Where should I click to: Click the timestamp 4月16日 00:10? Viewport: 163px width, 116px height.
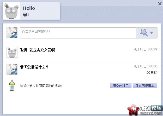point(146,66)
